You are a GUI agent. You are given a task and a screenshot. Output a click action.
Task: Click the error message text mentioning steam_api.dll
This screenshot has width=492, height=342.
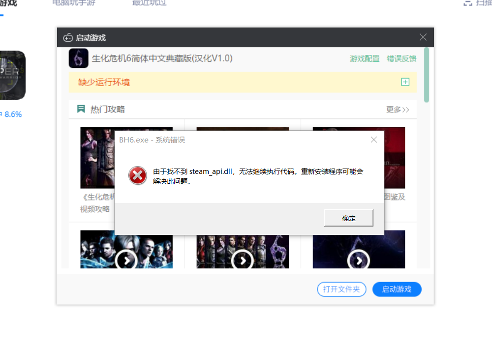(x=258, y=176)
